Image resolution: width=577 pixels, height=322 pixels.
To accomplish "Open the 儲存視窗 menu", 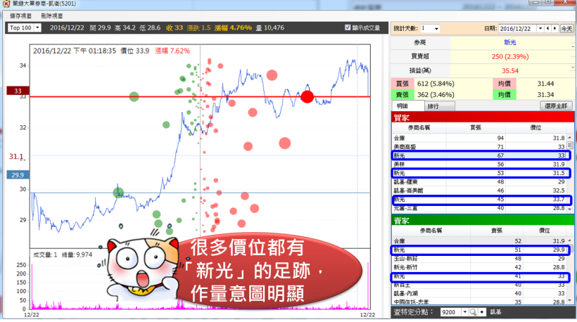I will tap(20, 15).
